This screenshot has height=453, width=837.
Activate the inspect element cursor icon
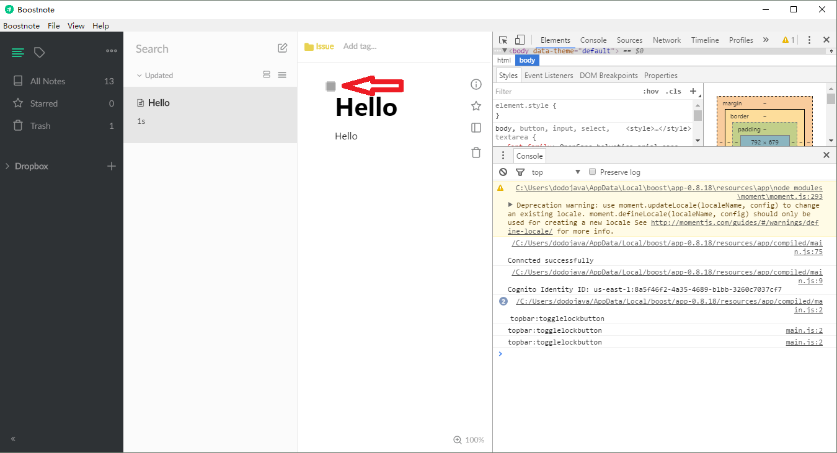(x=504, y=39)
